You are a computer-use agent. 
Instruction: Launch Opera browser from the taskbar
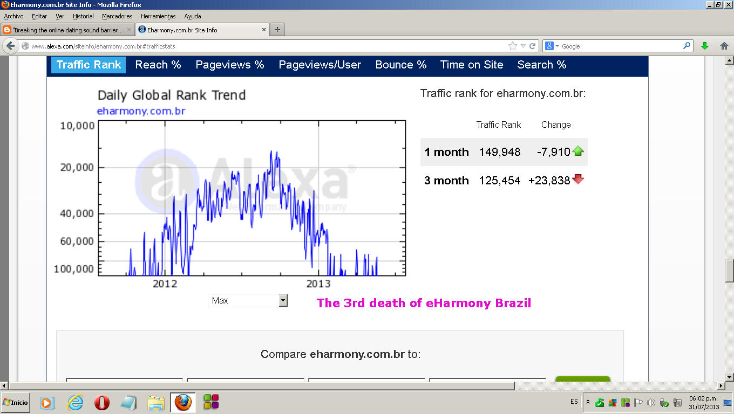tap(102, 402)
